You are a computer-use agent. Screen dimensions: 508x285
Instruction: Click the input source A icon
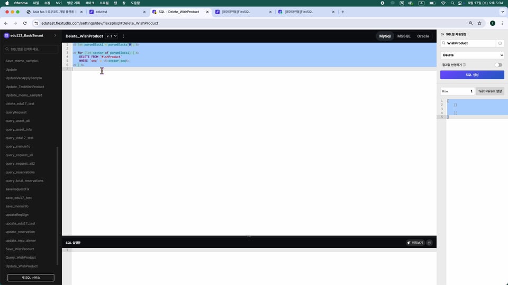point(422,3)
